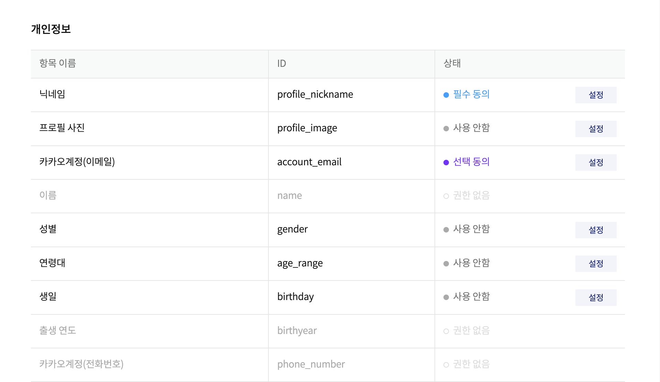
Task: Click hollow circle in phone_number row
Action: pos(446,365)
